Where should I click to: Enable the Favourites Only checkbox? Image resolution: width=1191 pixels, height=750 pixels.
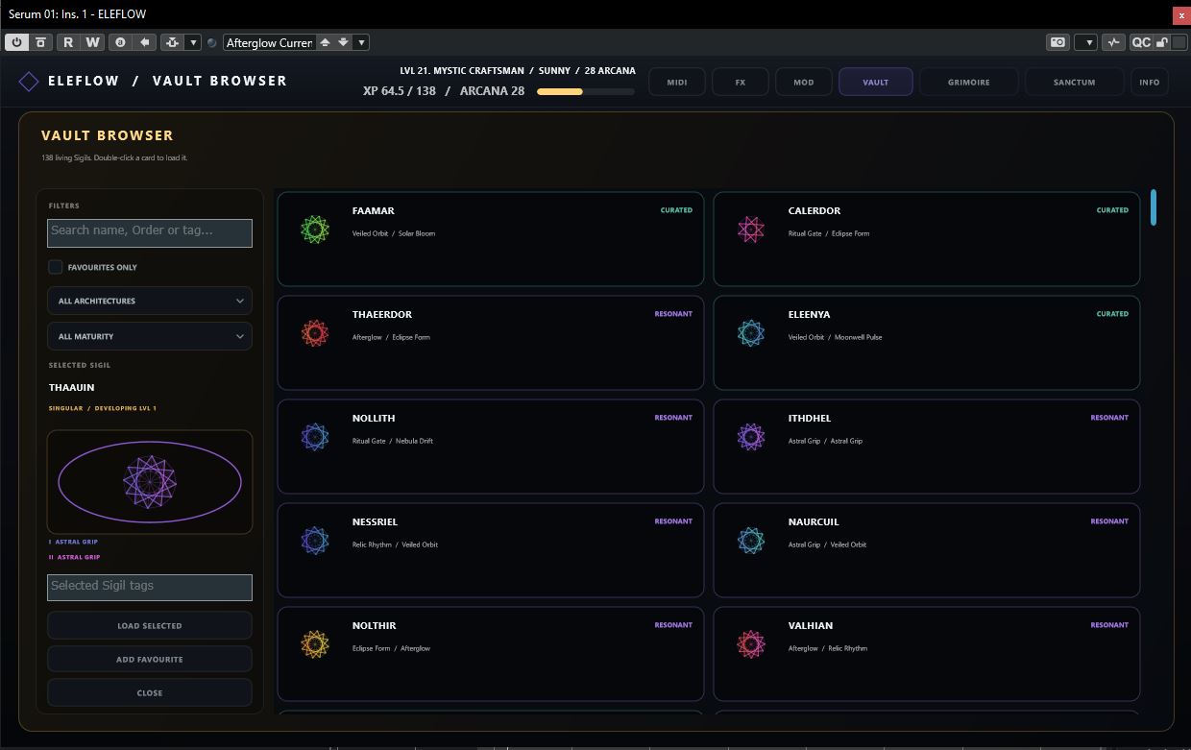pos(56,267)
